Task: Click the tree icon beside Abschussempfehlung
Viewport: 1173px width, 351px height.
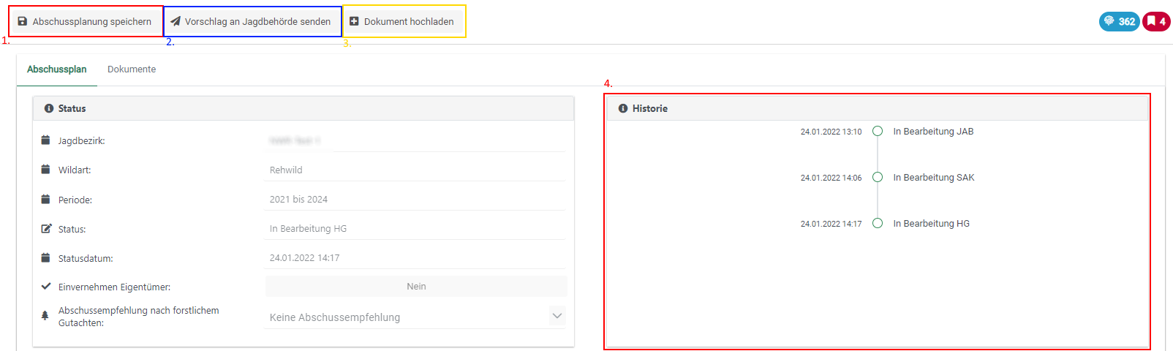Action: pyautogui.click(x=45, y=315)
